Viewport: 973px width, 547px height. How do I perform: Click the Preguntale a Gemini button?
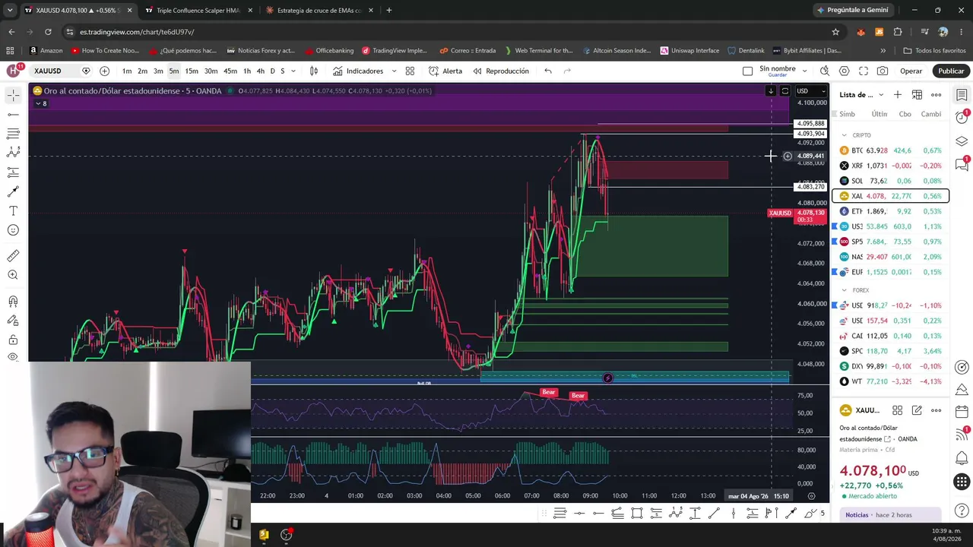(x=852, y=10)
